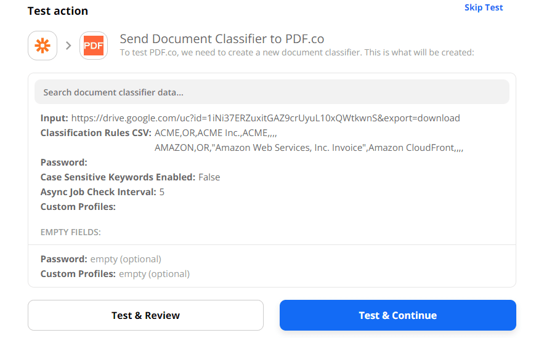
Task: Click the Send Document Classifier to PDF.co title
Action: point(222,39)
